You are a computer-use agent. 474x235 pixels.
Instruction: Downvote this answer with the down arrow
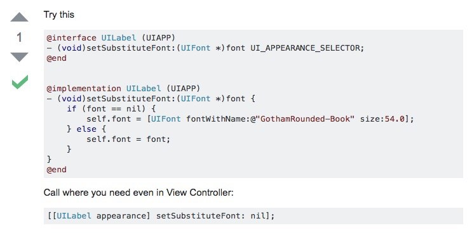click(x=19, y=57)
